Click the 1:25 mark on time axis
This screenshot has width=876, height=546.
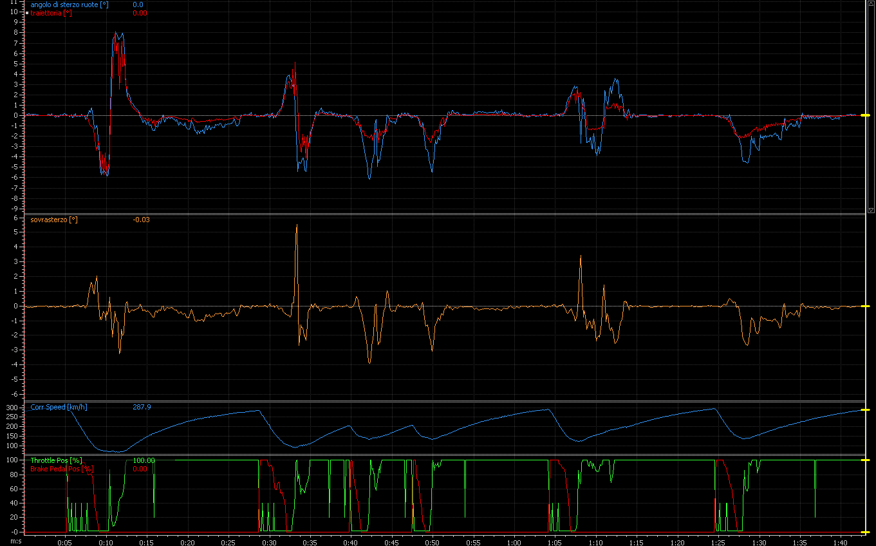[x=718, y=543]
